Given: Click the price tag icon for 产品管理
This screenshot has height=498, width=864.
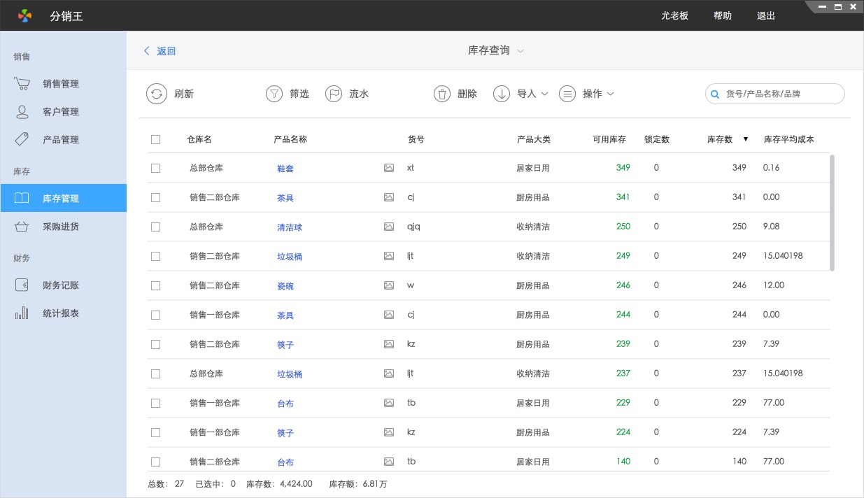Looking at the screenshot, I should [x=22, y=139].
